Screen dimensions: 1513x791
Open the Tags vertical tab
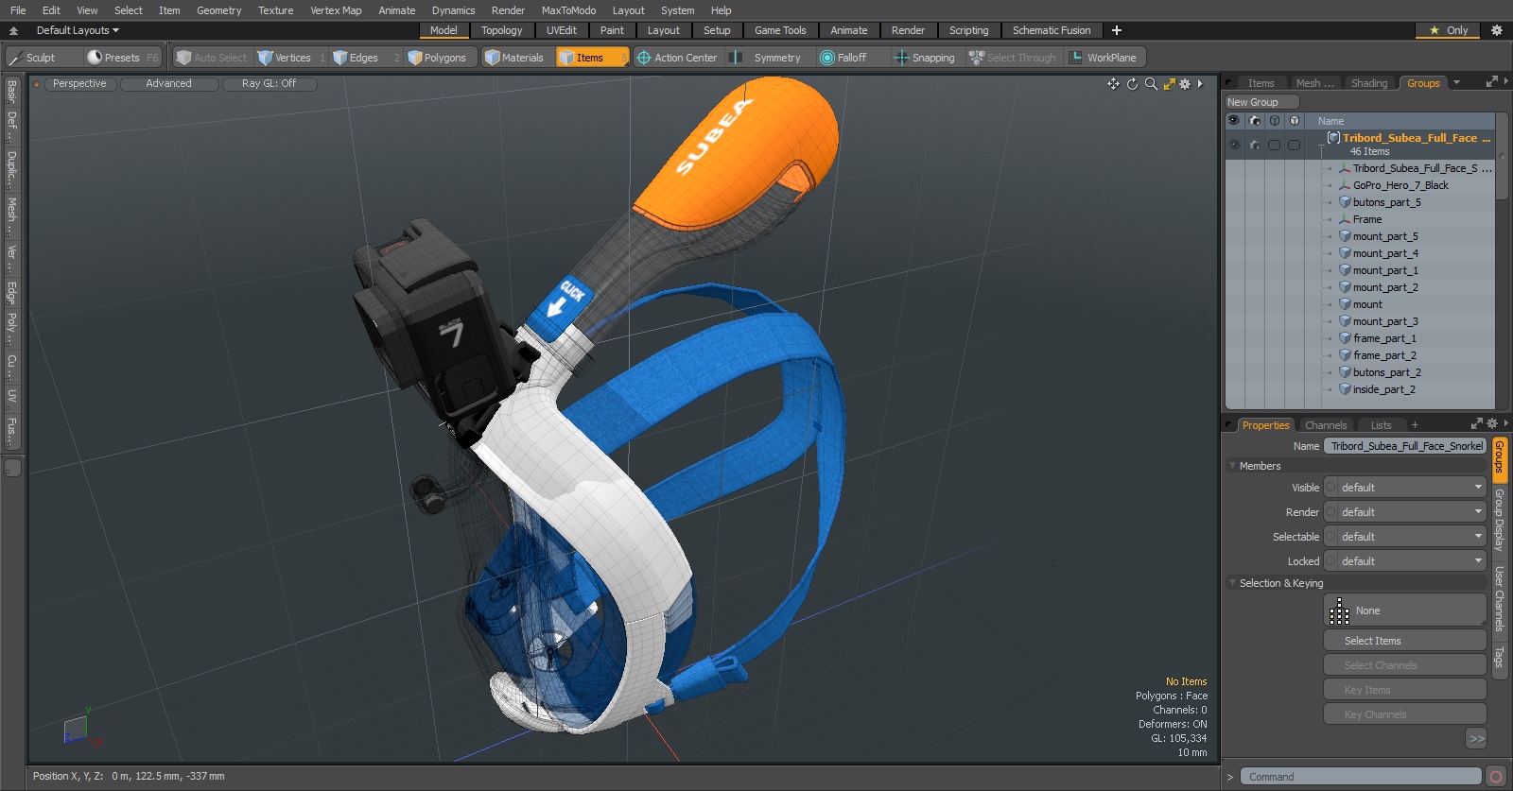click(x=1499, y=657)
